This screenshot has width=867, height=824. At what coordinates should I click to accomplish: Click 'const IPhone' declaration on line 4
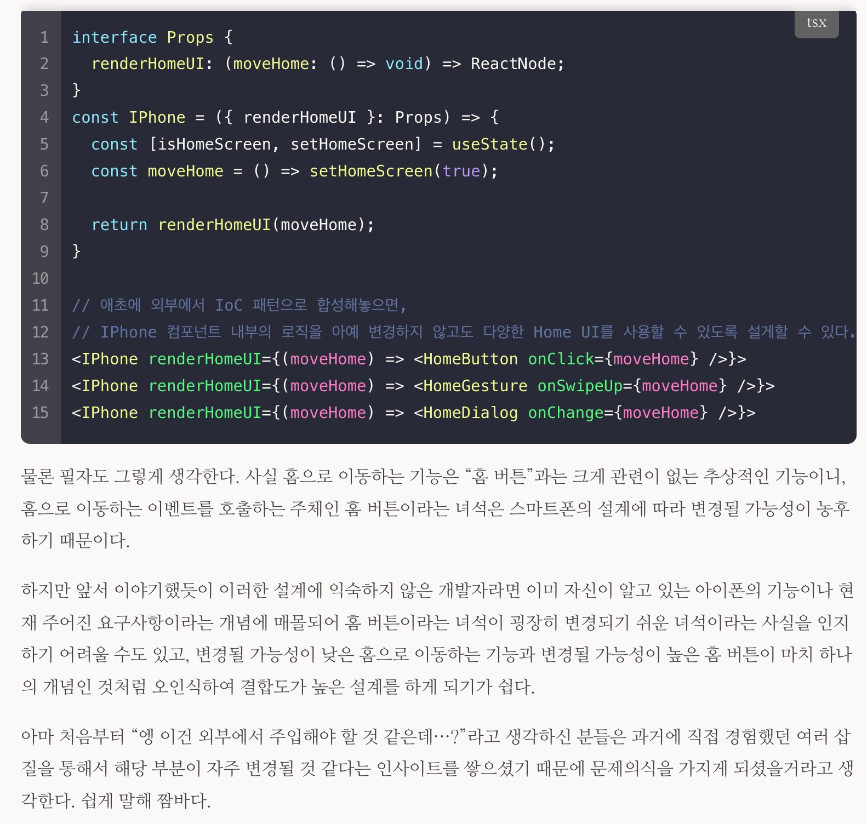pyautogui.click(x=129, y=117)
